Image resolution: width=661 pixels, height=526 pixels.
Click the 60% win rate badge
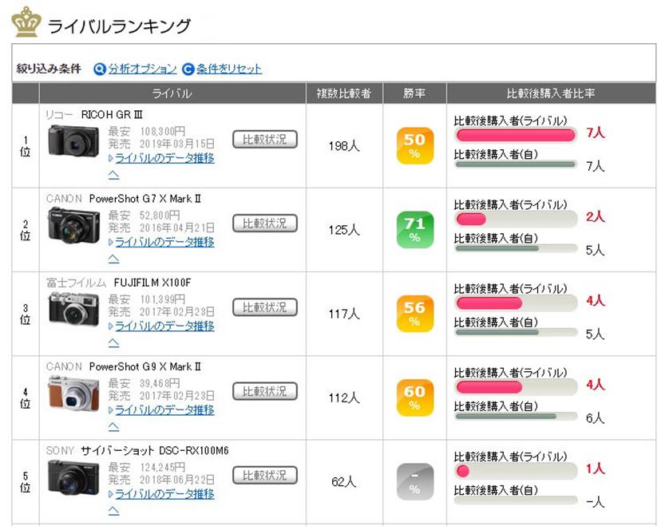point(414,397)
